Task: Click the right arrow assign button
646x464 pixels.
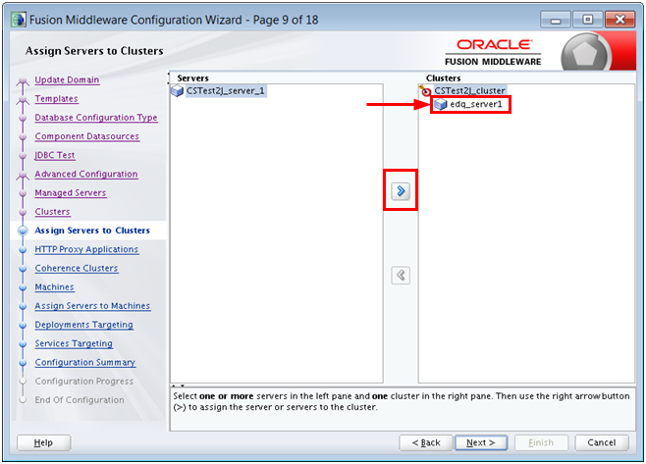Action: [x=401, y=191]
